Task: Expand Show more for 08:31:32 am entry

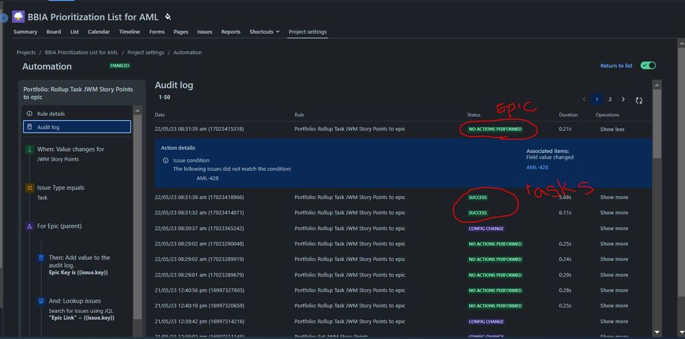Action: [x=614, y=213]
